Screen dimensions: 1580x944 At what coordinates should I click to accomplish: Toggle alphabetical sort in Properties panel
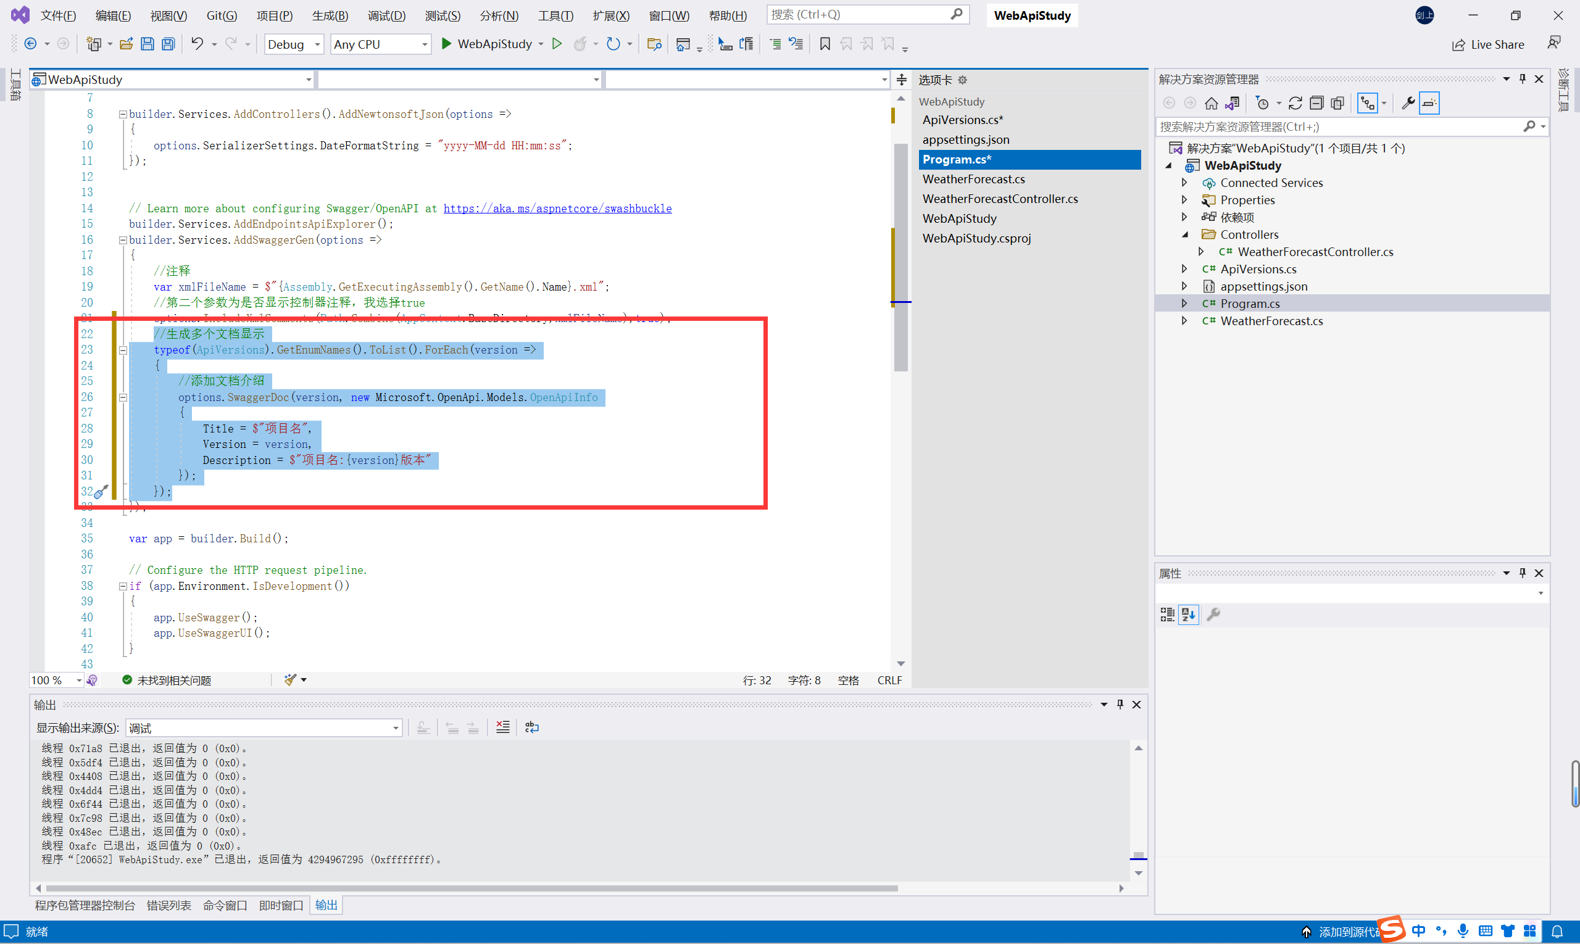click(x=1188, y=615)
